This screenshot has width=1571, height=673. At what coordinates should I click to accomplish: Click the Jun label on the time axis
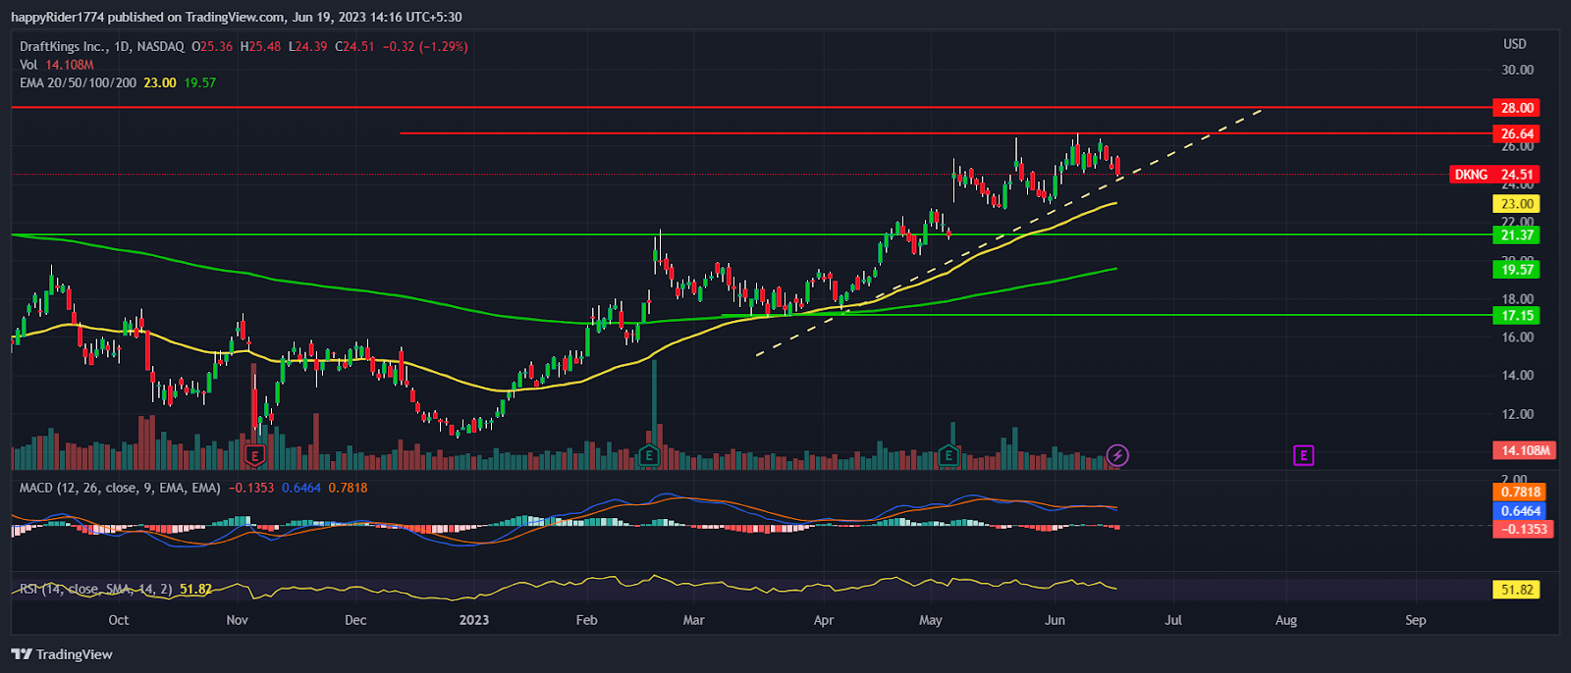(1055, 620)
